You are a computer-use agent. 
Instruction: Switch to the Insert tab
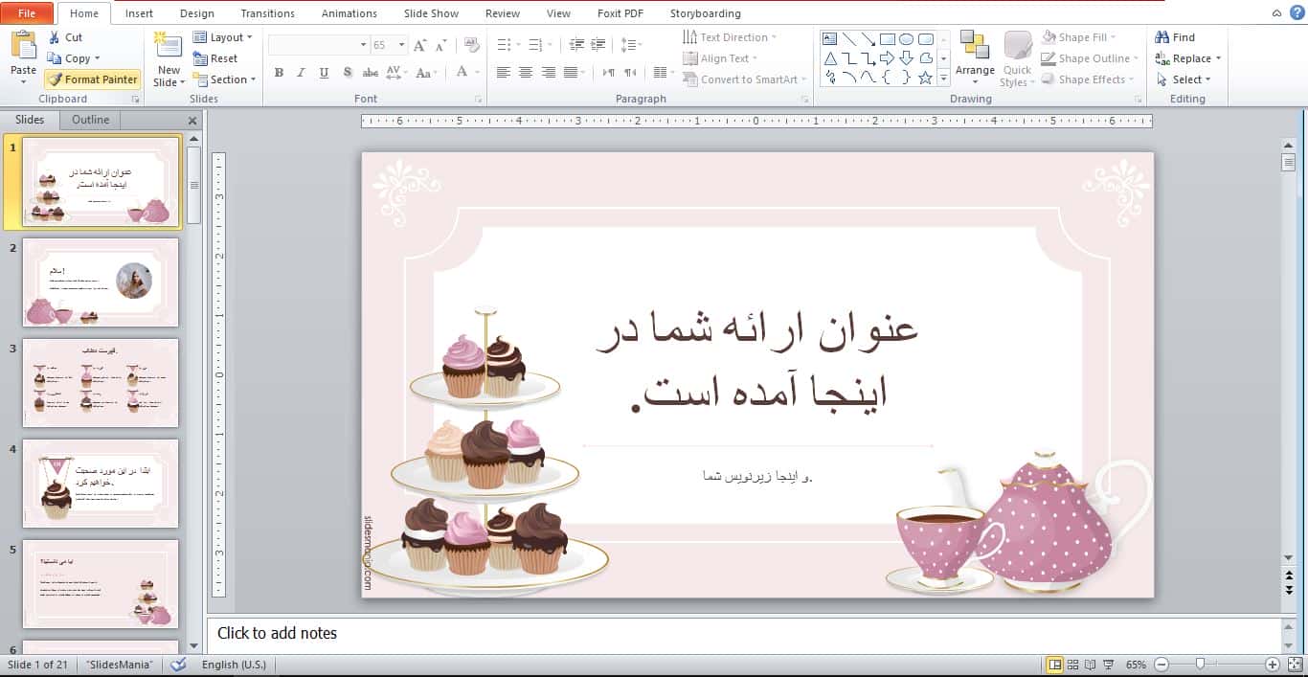[x=139, y=13]
